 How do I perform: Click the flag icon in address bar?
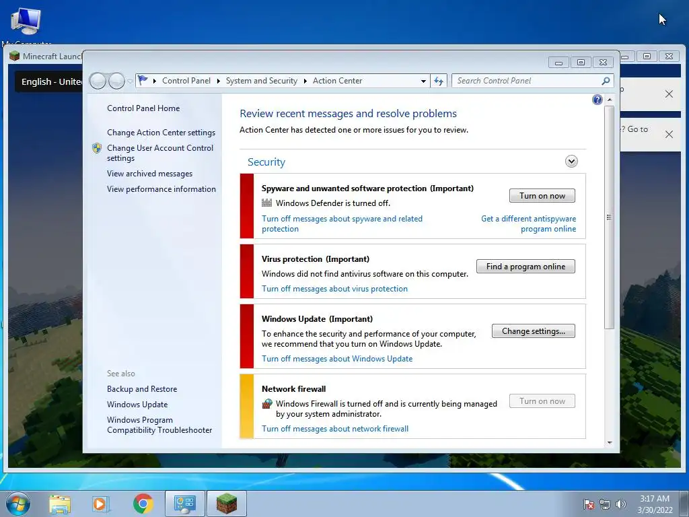(143, 81)
